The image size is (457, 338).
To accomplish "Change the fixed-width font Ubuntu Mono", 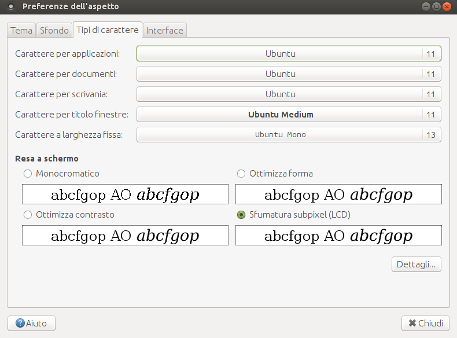I will click(289, 135).
